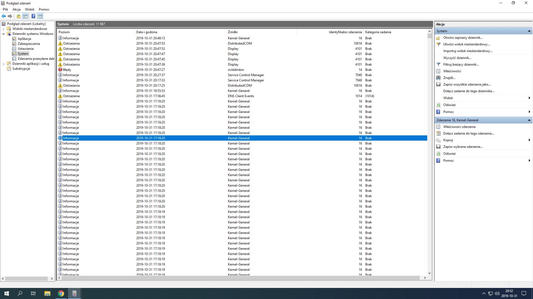Select Aplikacja log in the tree
The height and width of the screenshot is (299, 533).
(x=24, y=39)
